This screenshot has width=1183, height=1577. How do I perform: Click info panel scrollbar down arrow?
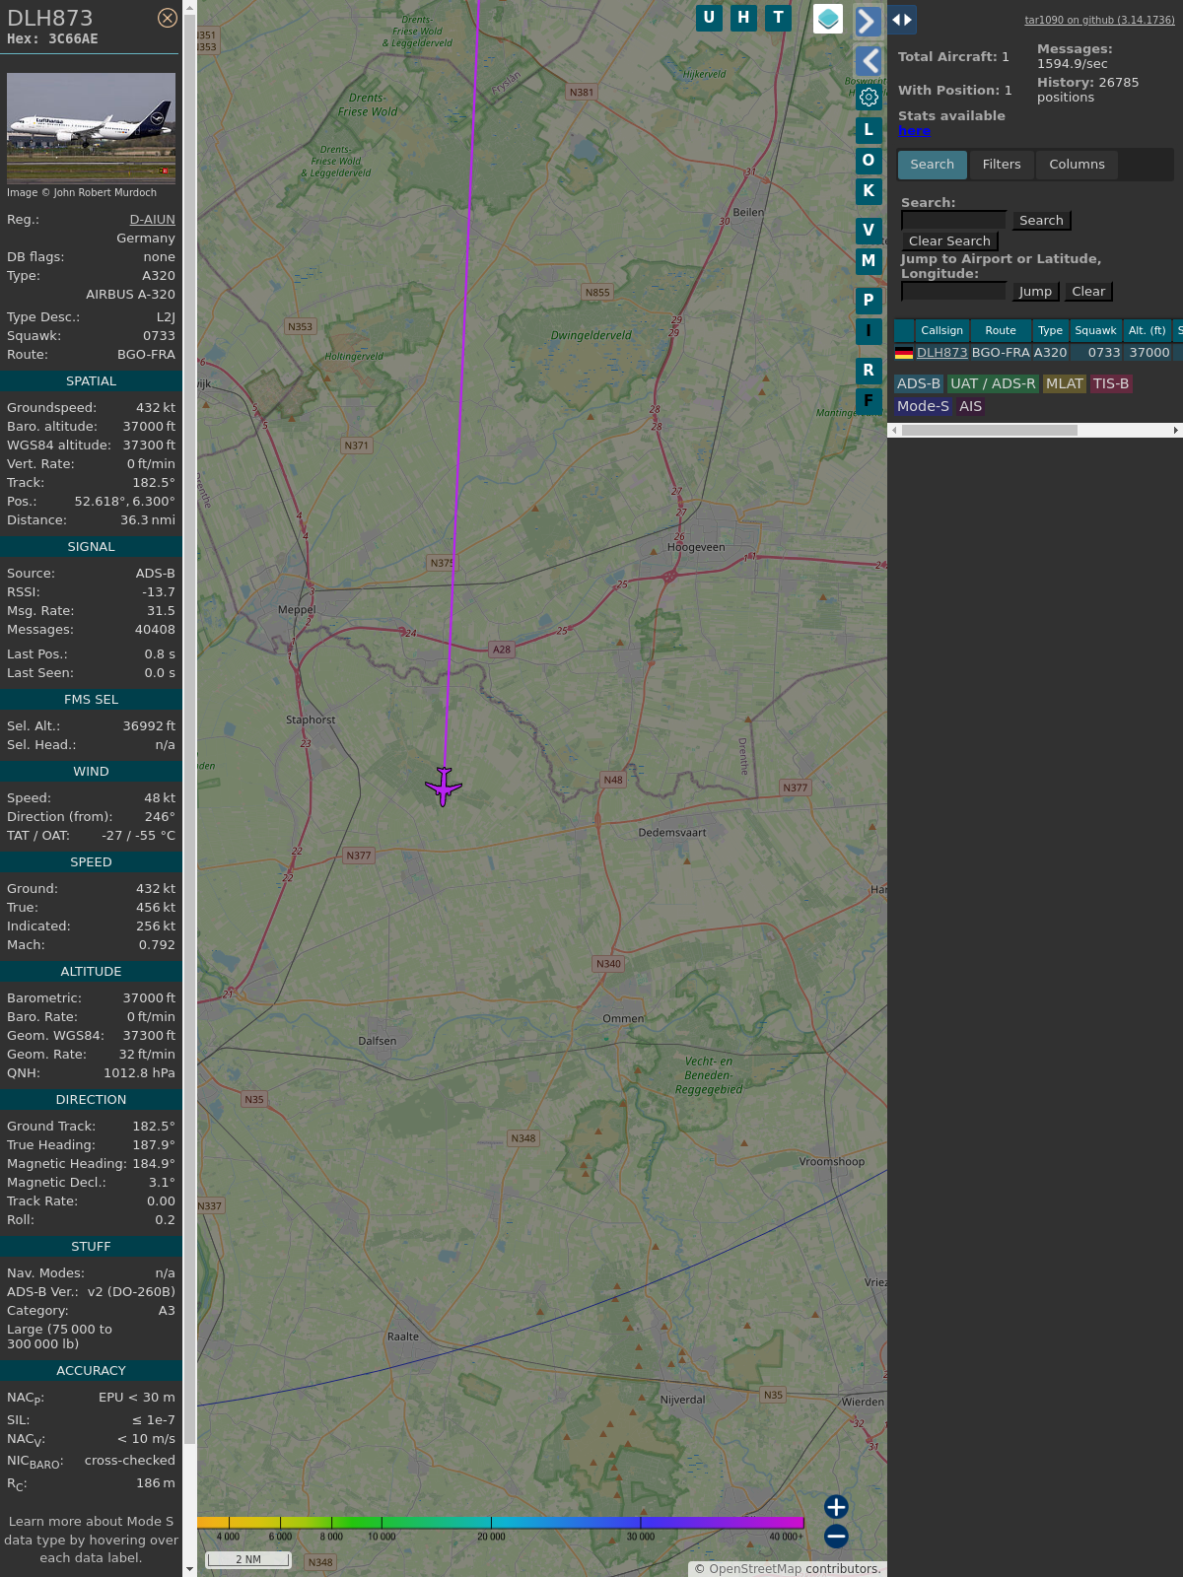click(x=189, y=1569)
